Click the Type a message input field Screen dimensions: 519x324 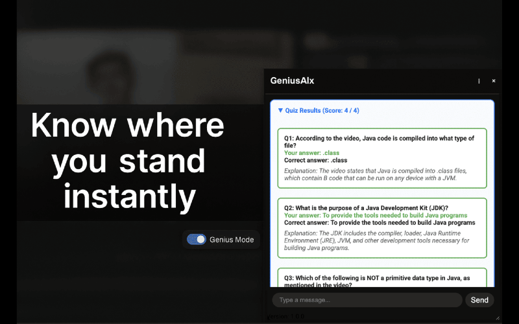[x=367, y=300]
